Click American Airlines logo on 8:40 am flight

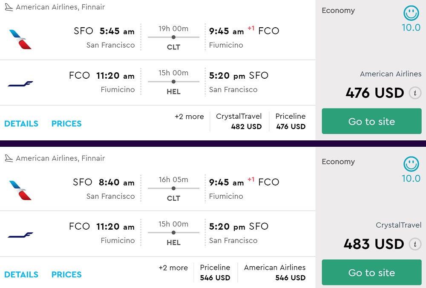20,190
